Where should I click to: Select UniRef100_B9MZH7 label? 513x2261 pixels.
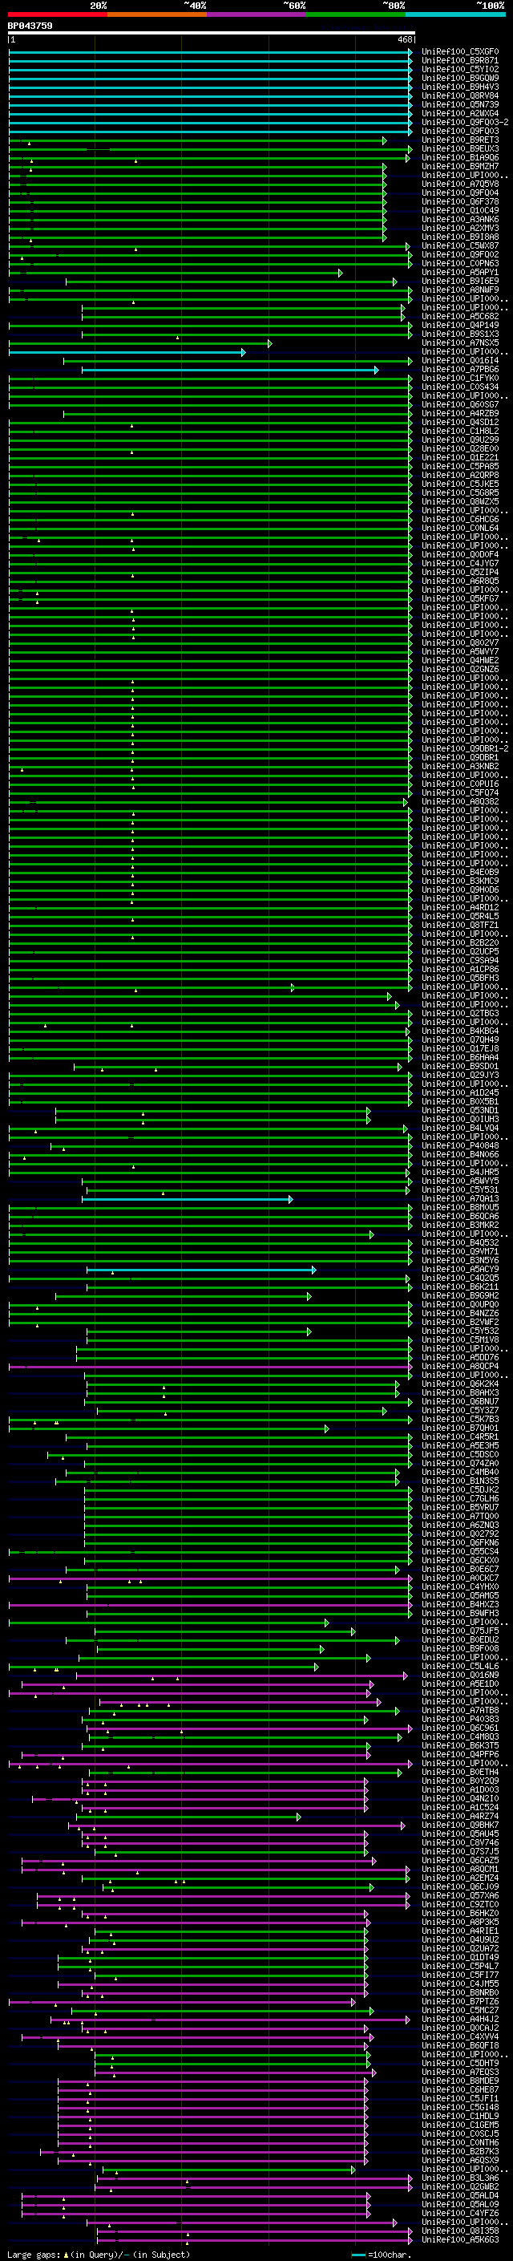point(460,167)
